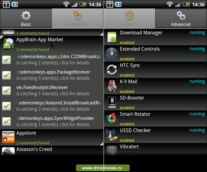Tap the 'running' status of K-9 Mail

point(197,81)
